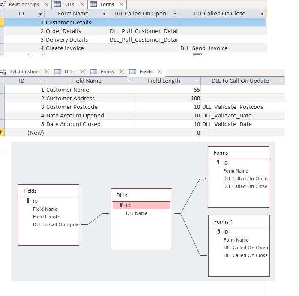Click the primary key icon in the Forms_1 box
The height and width of the screenshot is (296, 299).
click(x=219, y=232)
